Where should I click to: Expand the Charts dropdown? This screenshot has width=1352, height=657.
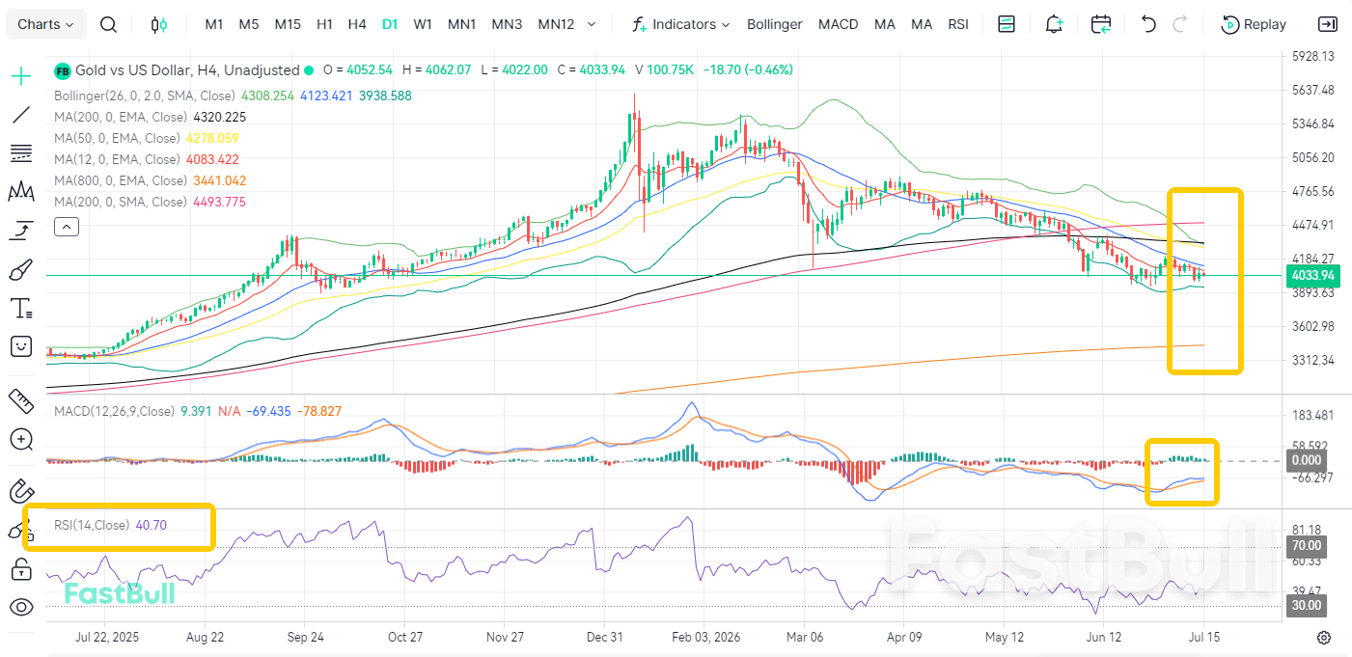point(46,24)
